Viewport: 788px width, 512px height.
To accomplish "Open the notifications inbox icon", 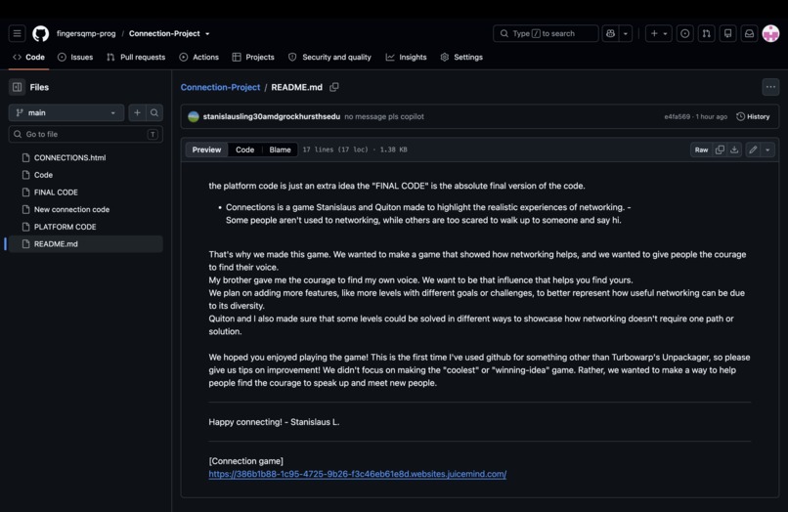I will coord(749,33).
